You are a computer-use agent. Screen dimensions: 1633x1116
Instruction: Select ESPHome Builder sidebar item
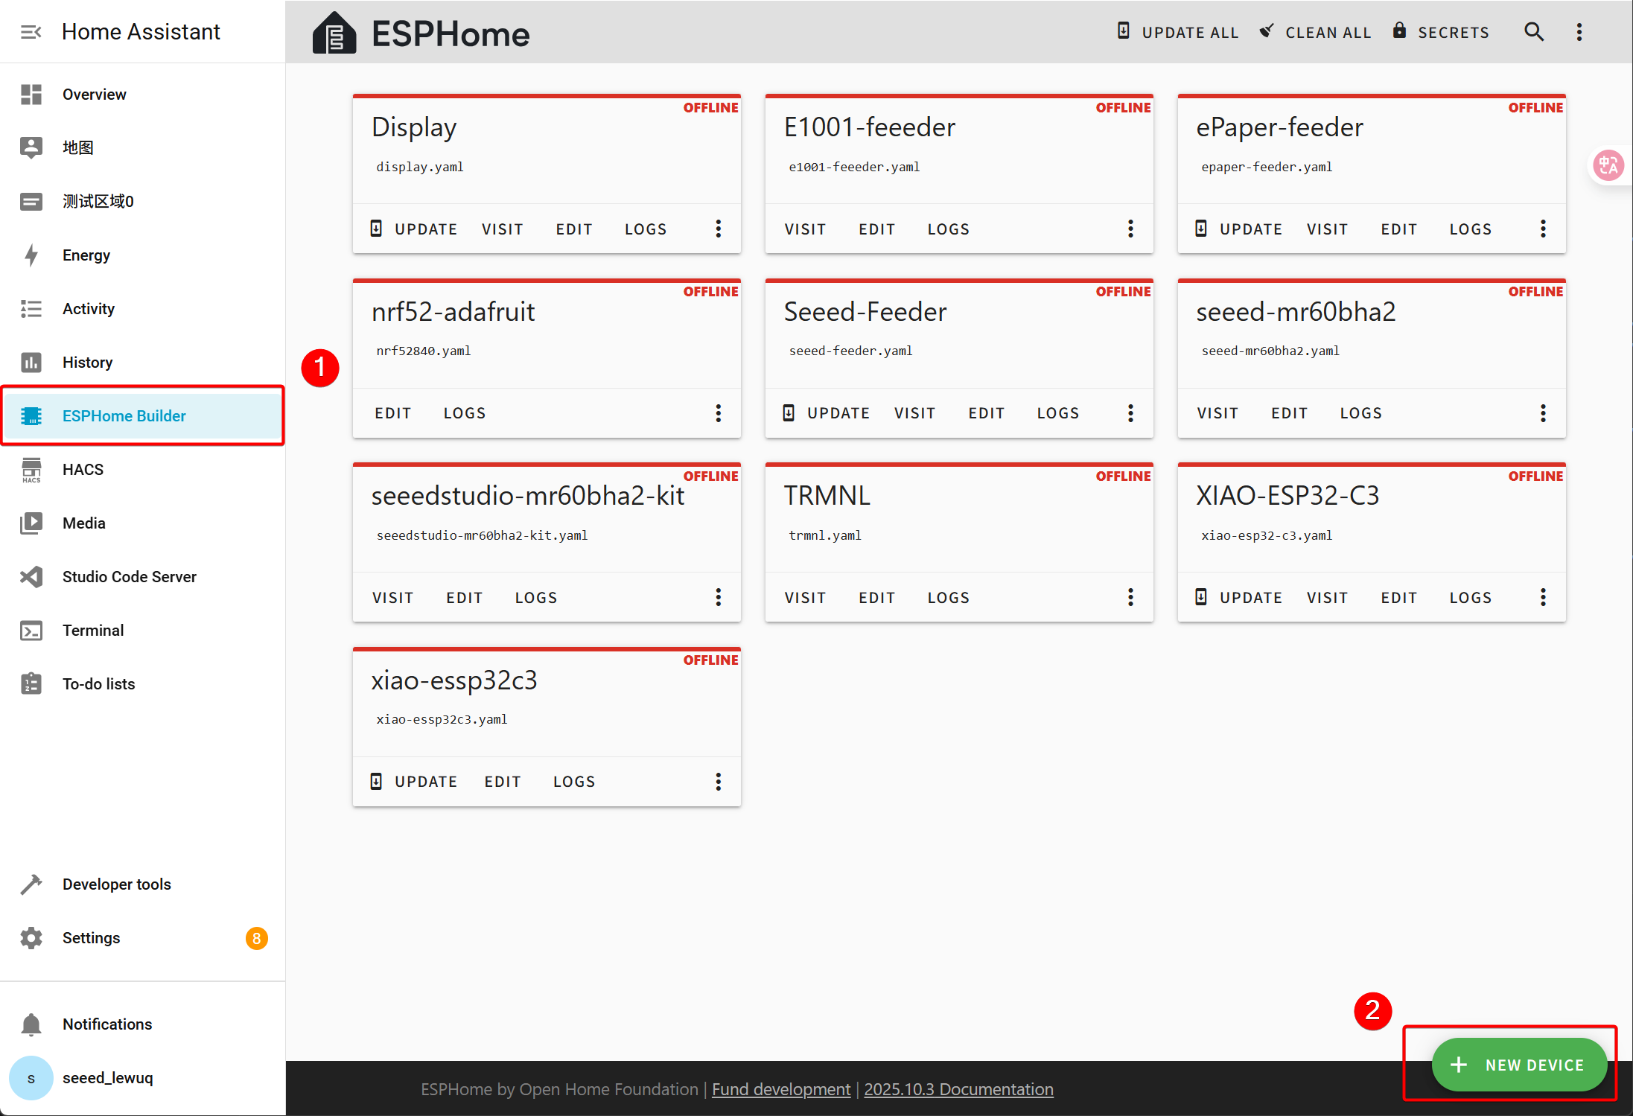(124, 416)
